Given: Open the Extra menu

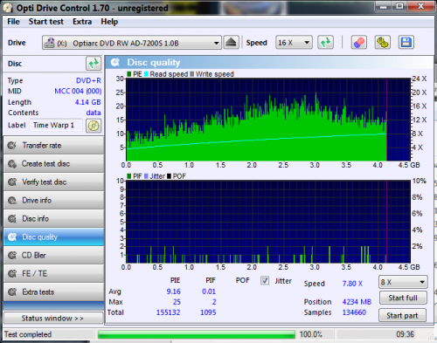Looking at the screenshot, I should pos(82,22).
